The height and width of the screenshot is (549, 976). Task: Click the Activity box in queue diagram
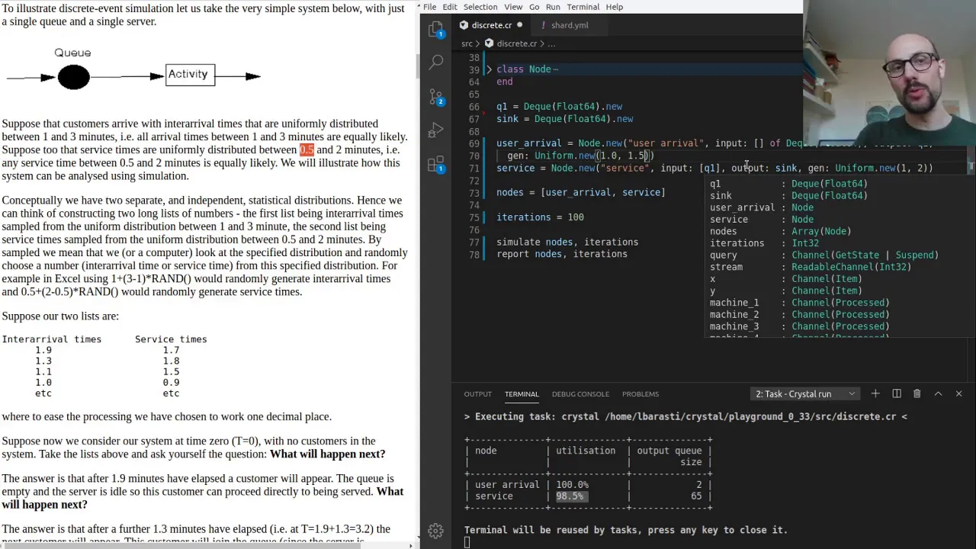point(190,74)
